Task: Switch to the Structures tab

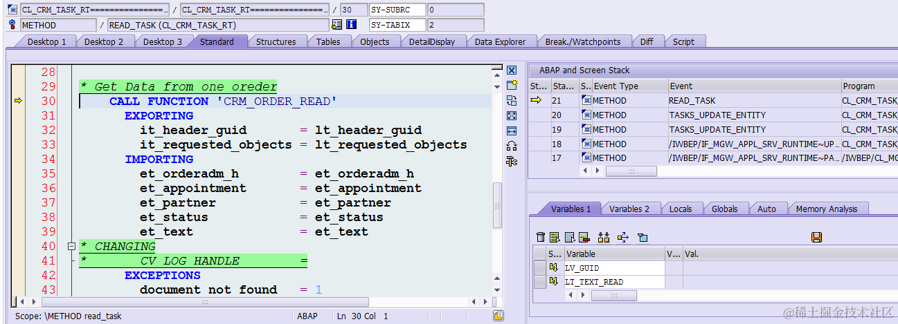Action: pyautogui.click(x=276, y=41)
